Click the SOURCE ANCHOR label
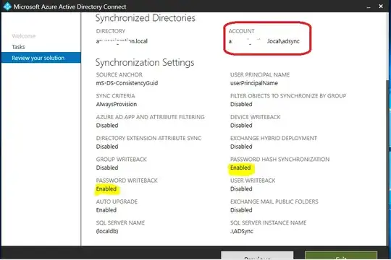 (119, 74)
